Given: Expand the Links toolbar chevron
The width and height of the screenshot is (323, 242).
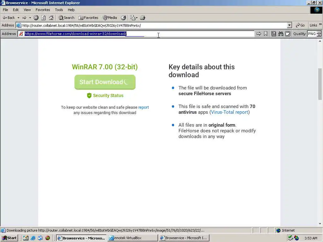Looking at the screenshot, I should click(x=320, y=24).
